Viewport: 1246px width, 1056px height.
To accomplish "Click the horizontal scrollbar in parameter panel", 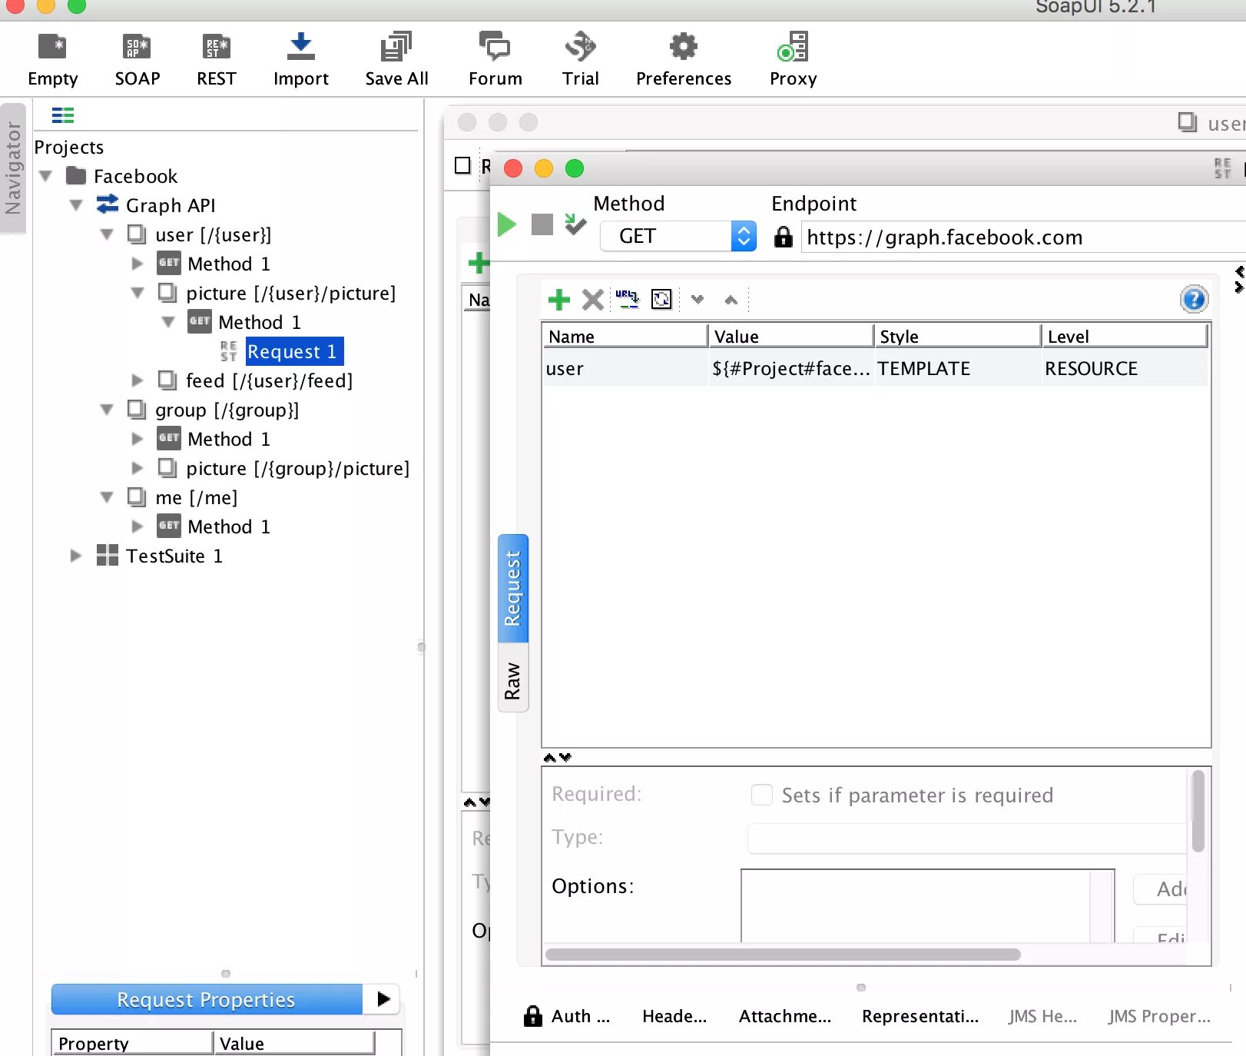I will coord(783,955).
